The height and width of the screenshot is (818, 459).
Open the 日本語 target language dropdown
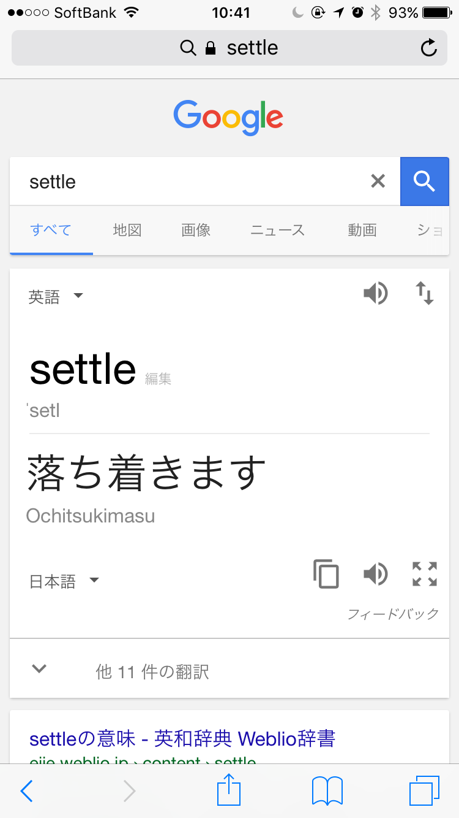[x=64, y=581]
